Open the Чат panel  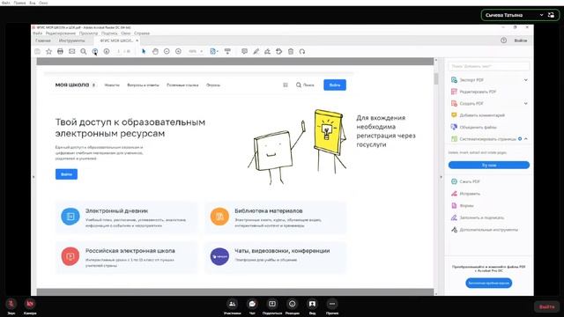[252, 306]
